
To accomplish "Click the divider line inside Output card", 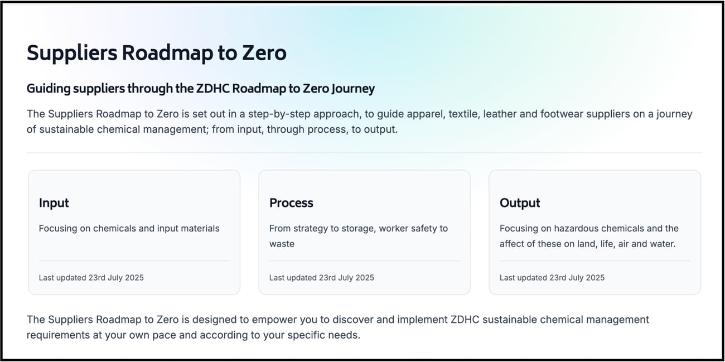I will click(594, 260).
